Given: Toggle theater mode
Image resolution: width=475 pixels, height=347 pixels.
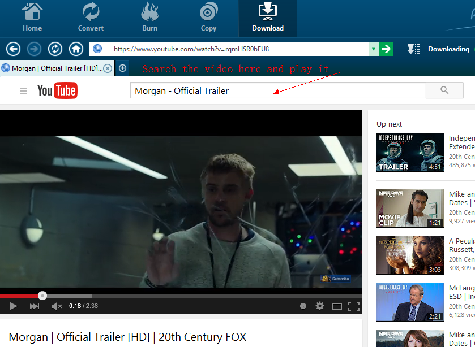Looking at the screenshot, I should pyautogui.click(x=336, y=306).
